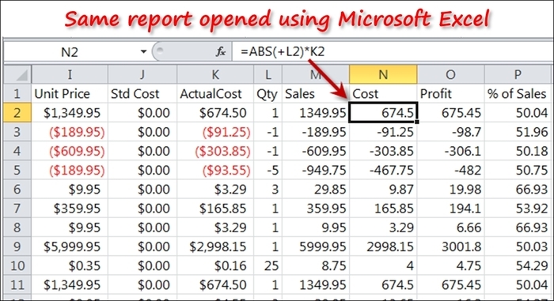Click the formula bar expand handle
The image size is (554, 301).
tap(160, 51)
